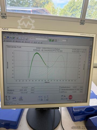Select the Pt value 15,5207
97x130 pixels.
pyautogui.click(x=25, y=88)
